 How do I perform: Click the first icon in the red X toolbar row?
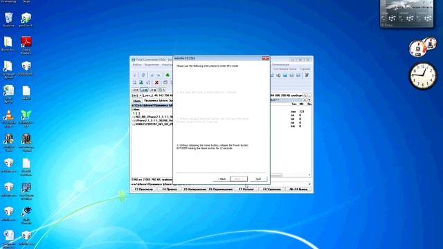coord(135,82)
